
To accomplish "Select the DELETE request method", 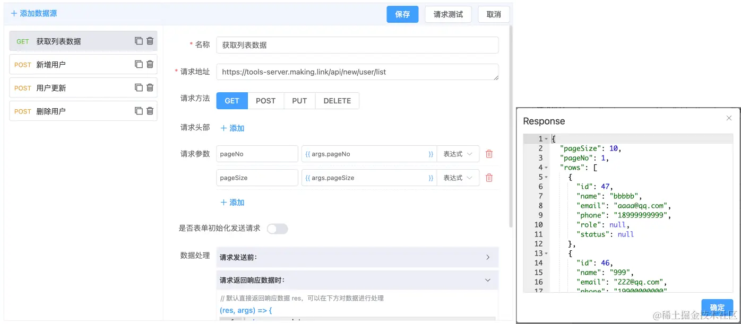I will [337, 101].
